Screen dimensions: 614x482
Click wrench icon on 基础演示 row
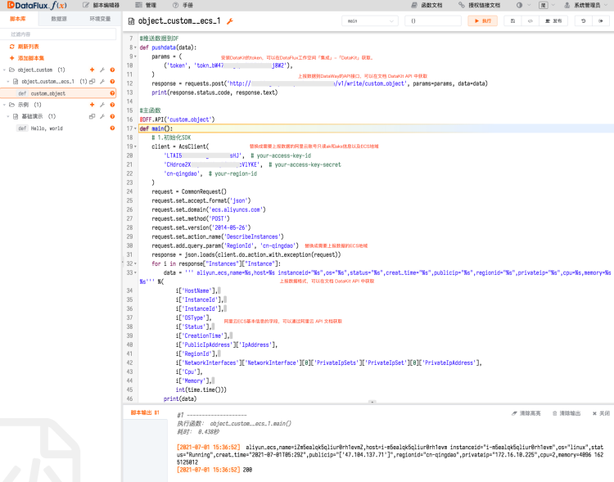coord(102,116)
